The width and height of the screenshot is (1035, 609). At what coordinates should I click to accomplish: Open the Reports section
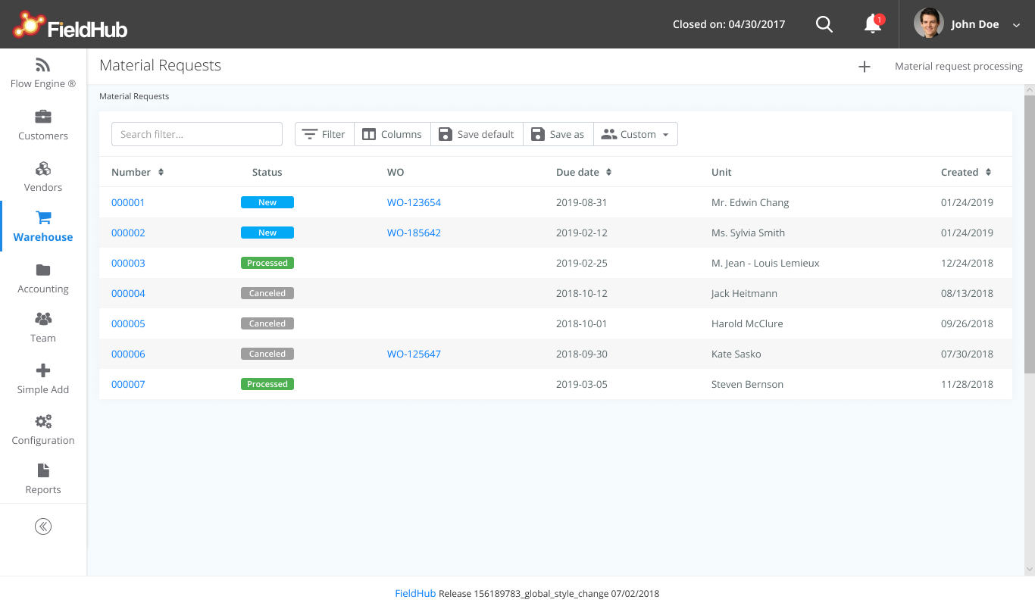tap(42, 472)
